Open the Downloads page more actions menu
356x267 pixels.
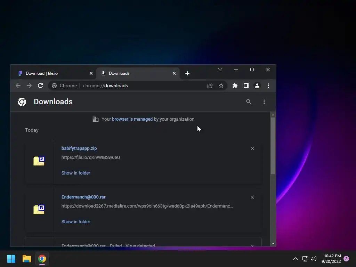click(264, 102)
